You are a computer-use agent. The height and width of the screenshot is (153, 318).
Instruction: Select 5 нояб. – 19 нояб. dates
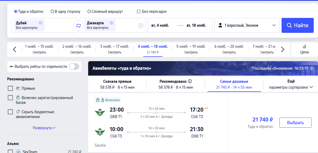[x=191, y=49]
